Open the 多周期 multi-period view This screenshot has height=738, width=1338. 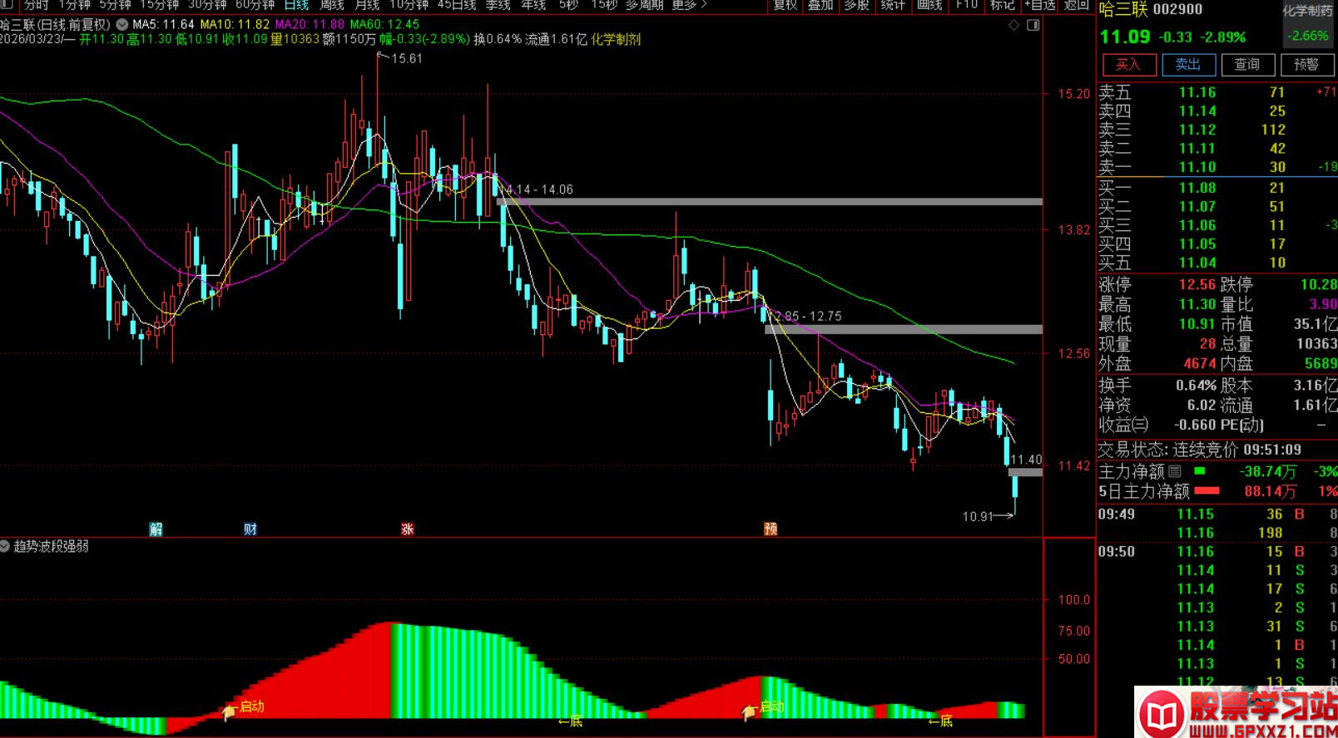click(x=645, y=5)
